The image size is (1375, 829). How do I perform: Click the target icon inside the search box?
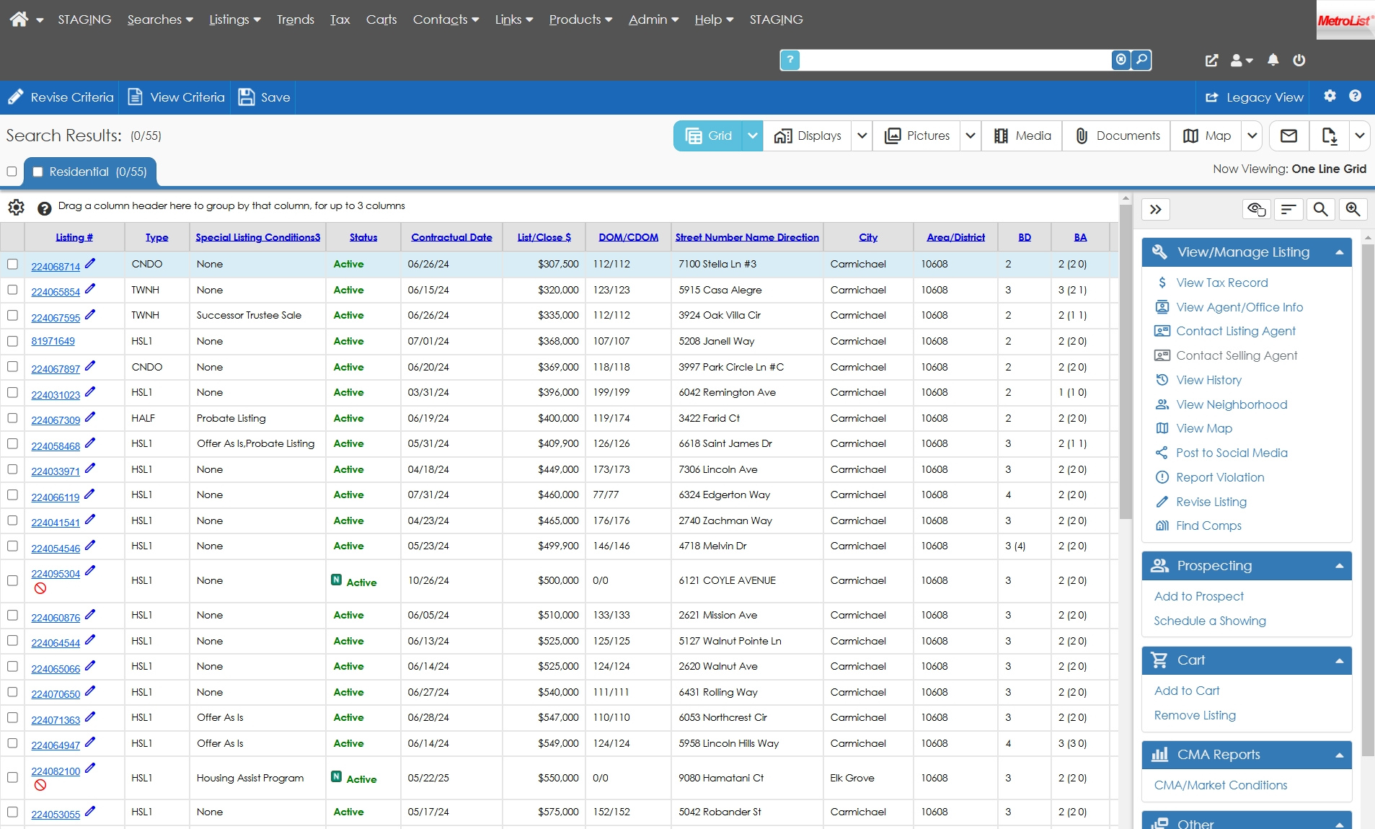pos(1121,60)
